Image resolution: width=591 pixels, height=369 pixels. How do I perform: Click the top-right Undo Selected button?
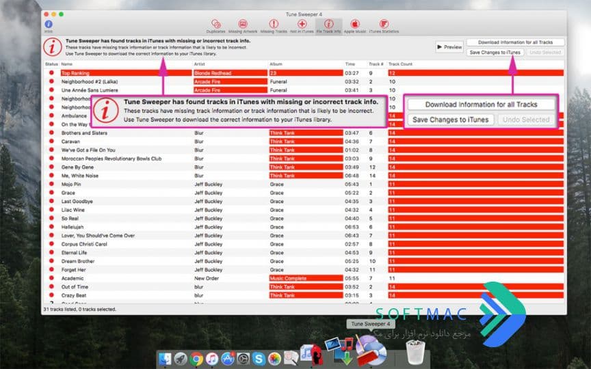pyautogui.click(x=545, y=53)
